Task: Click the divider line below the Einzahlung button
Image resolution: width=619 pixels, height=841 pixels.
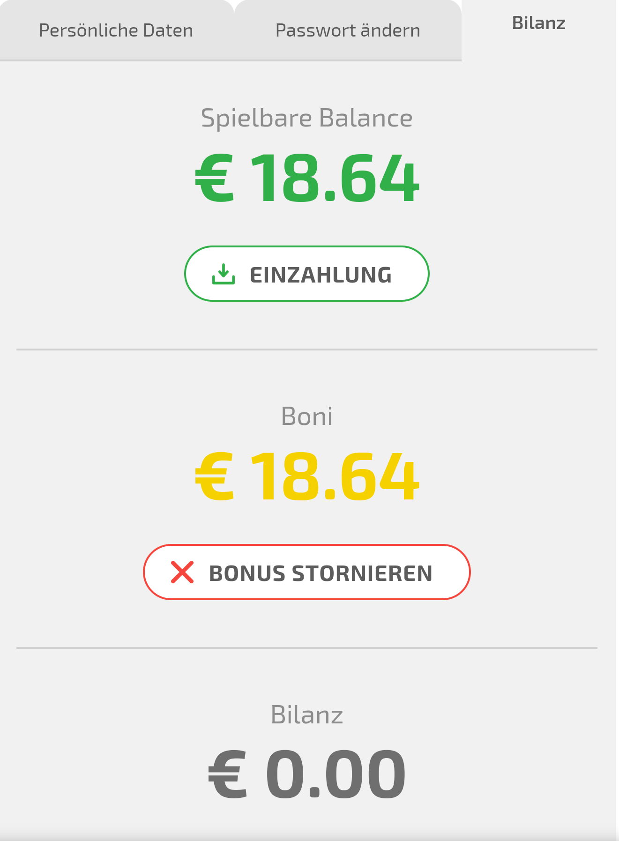Action: [x=307, y=350]
